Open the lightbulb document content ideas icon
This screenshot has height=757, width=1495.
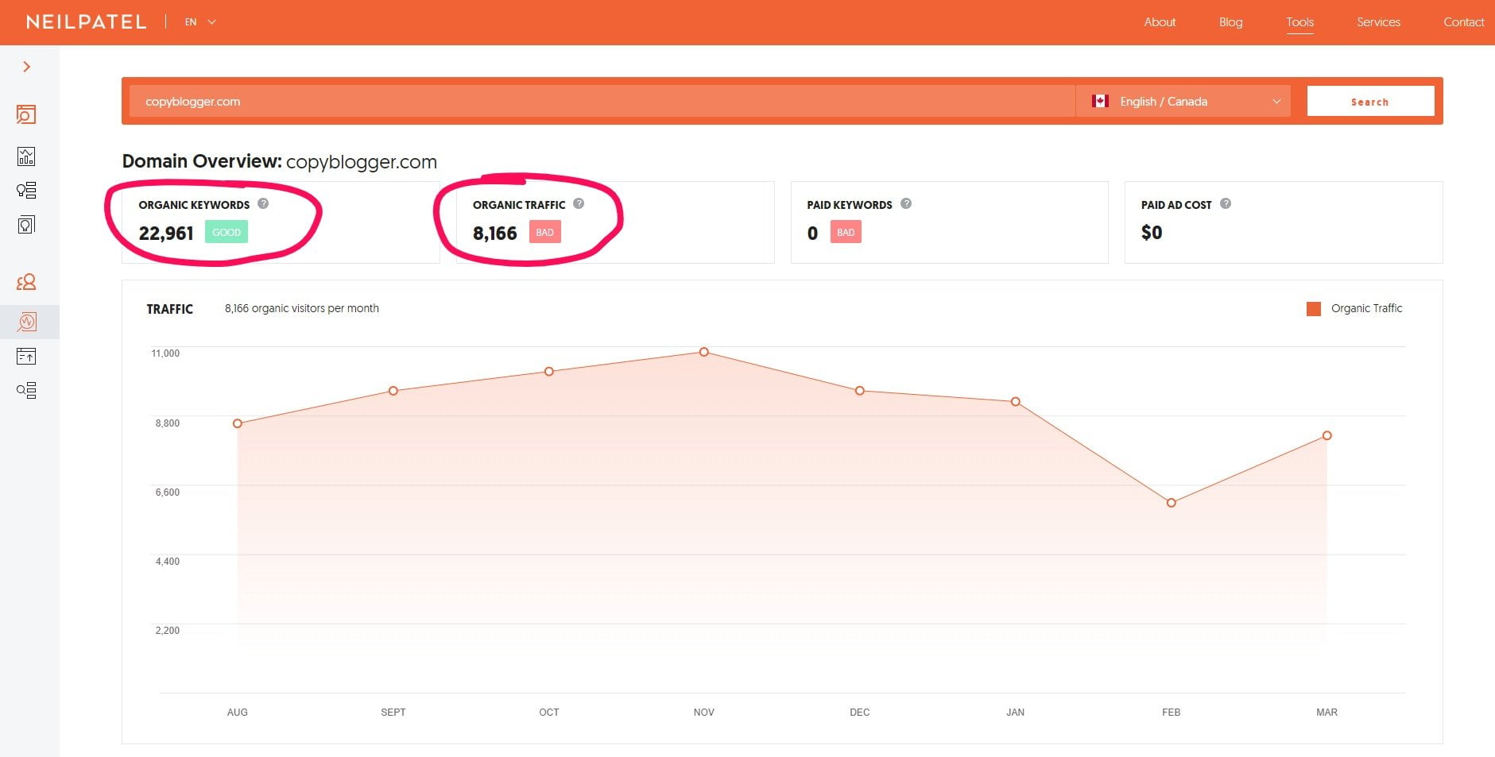click(x=26, y=225)
